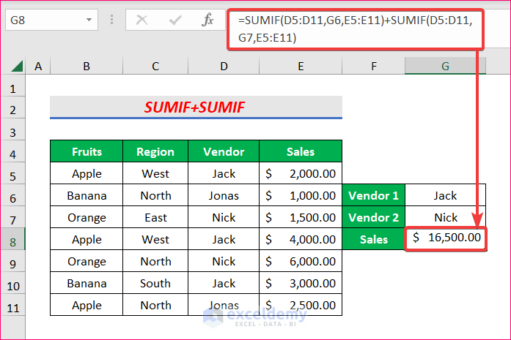Select Orange cell in row 7
The image size is (511, 340).
click(87, 217)
